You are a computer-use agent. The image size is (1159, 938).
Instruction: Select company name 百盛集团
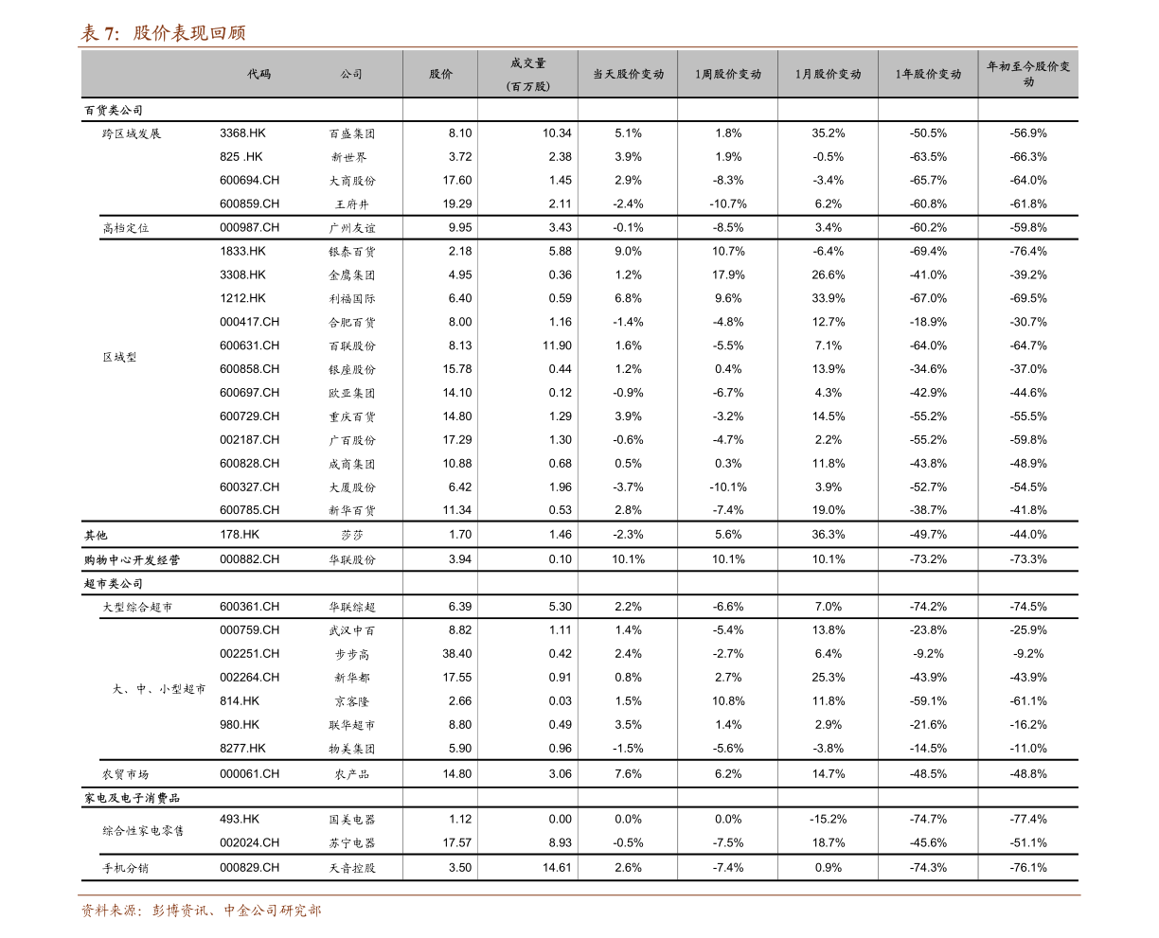351,134
